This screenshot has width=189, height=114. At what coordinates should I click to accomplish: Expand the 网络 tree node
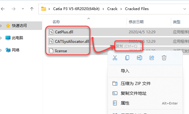1,50
